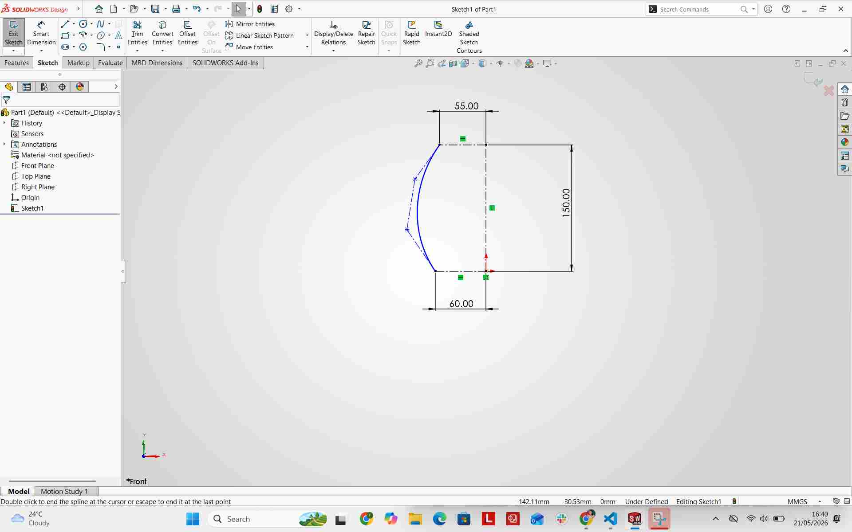The image size is (852, 532).
Task: Open the ConfigurationManager tab icon
Action: pyautogui.click(x=44, y=87)
